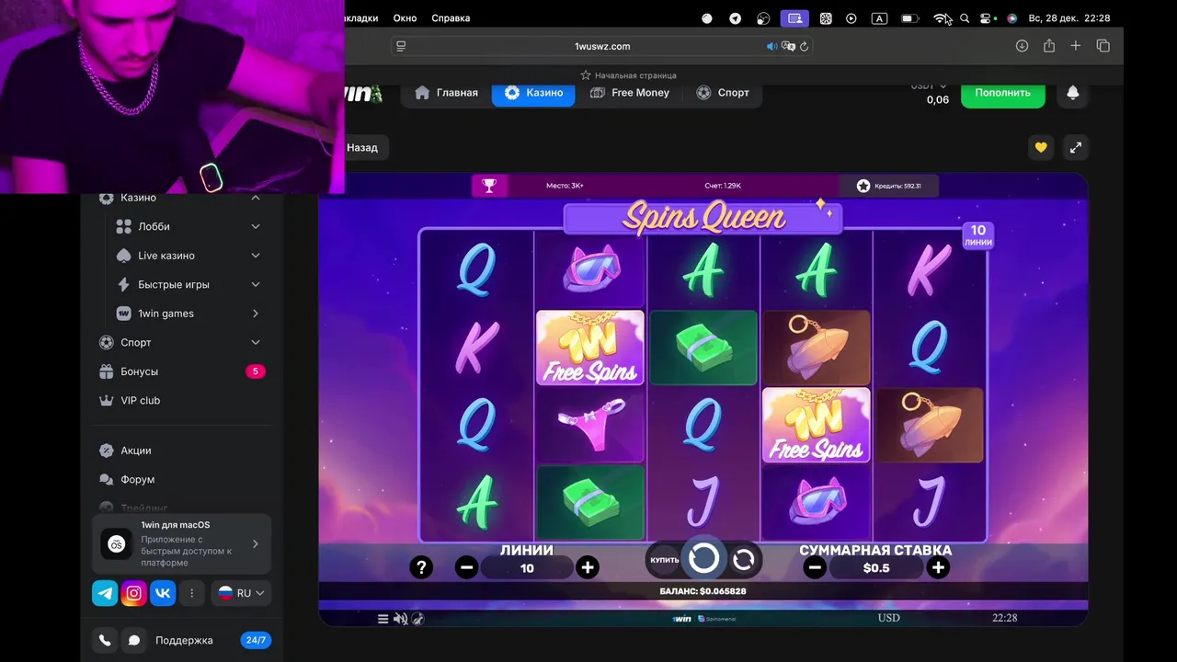Open notifications bell

tap(1073, 93)
